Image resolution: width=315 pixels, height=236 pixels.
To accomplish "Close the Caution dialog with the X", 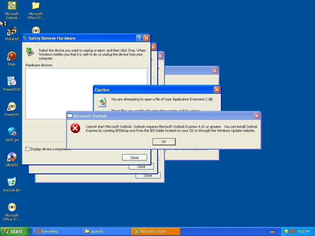I will tap(217, 89).
